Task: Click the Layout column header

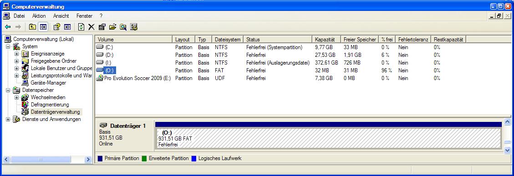Action: pos(184,39)
